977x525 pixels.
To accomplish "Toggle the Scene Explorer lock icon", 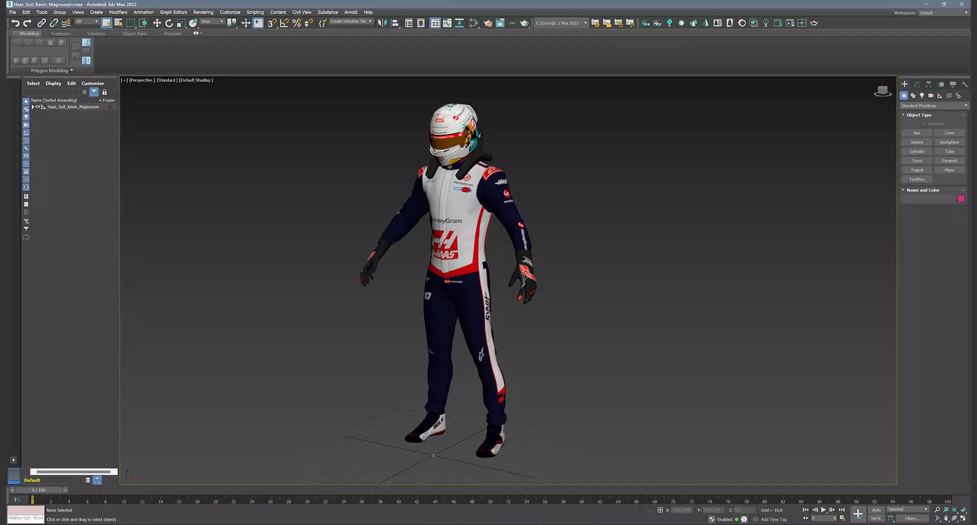I will pos(104,92).
